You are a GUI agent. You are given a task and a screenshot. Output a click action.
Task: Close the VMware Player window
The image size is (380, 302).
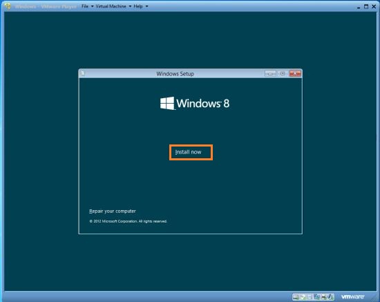pos(374,6)
